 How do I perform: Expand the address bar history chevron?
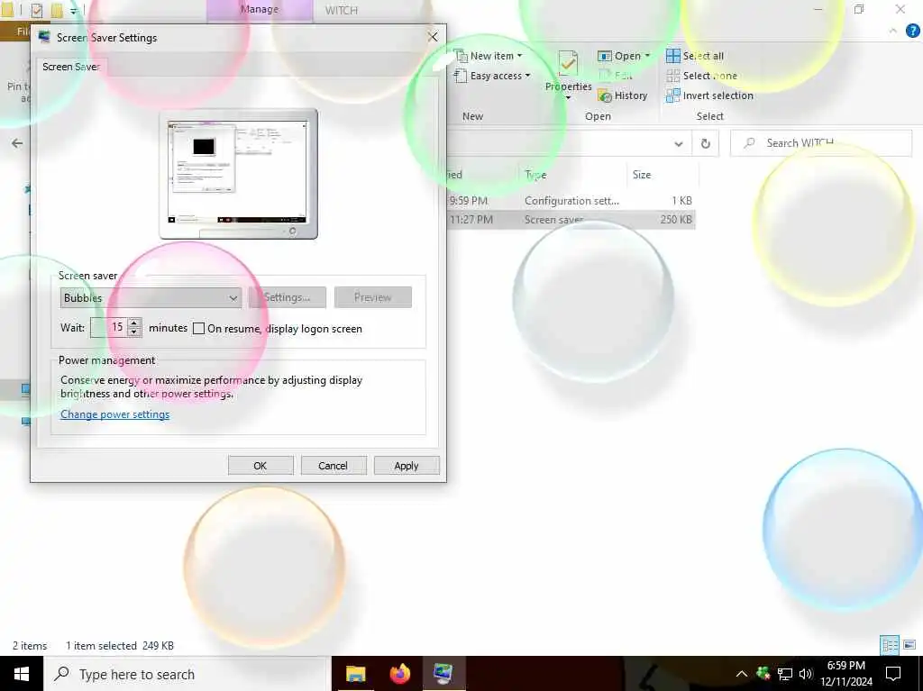tap(679, 143)
